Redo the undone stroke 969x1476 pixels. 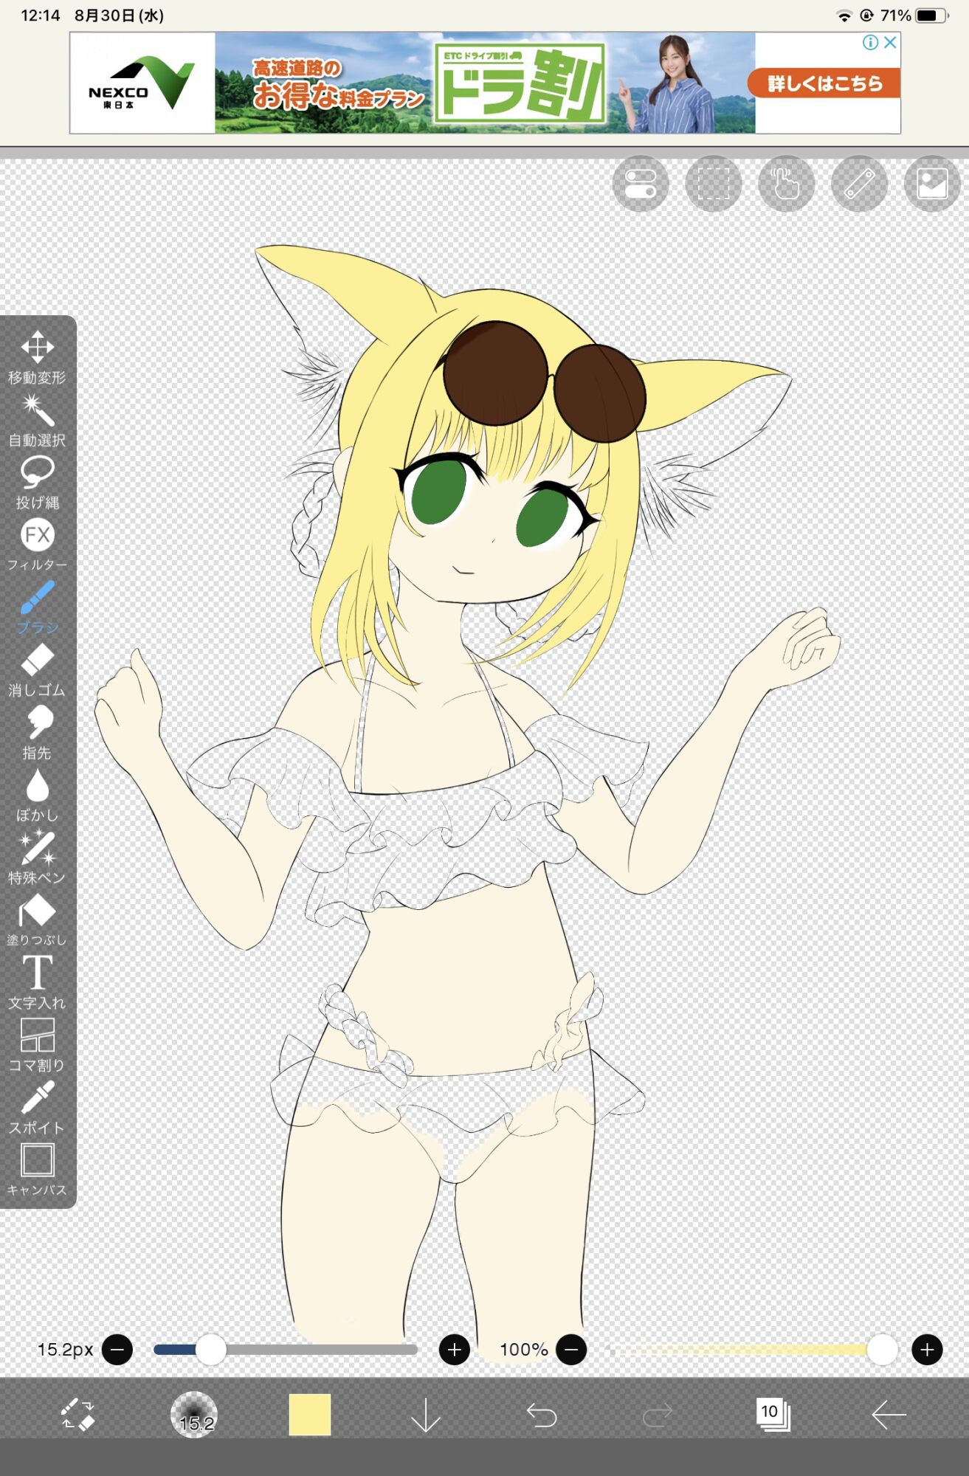658,1415
